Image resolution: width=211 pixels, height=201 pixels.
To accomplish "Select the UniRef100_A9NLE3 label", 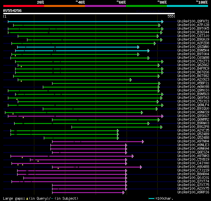I will click(x=193, y=145).
